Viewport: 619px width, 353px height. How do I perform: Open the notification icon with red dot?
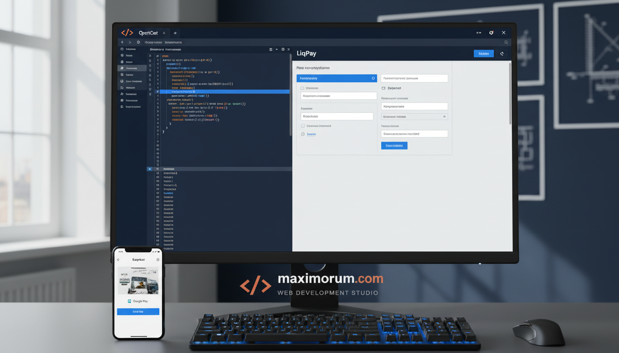click(x=491, y=33)
